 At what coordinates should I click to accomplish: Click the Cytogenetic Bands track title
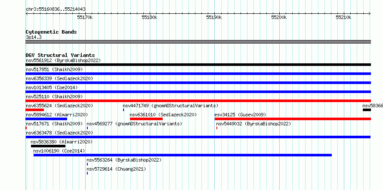[51, 32]
